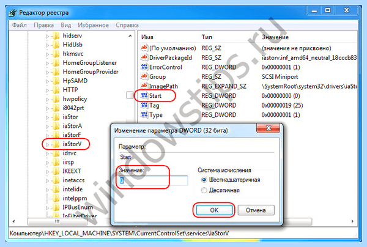Click the Отмена button
This screenshot has width=367, height=247.
click(256, 210)
